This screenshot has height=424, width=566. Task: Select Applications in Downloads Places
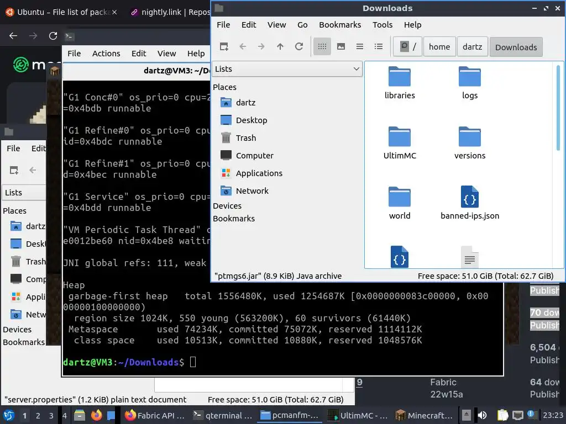click(x=251, y=173)
